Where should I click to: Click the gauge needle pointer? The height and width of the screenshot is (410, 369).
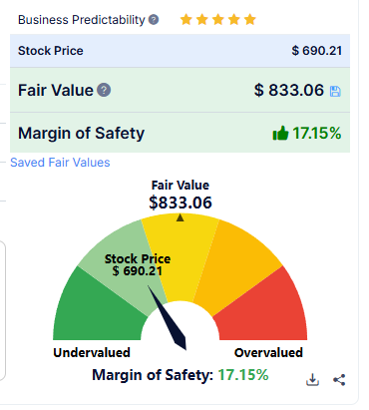click(x=168, y=318)
